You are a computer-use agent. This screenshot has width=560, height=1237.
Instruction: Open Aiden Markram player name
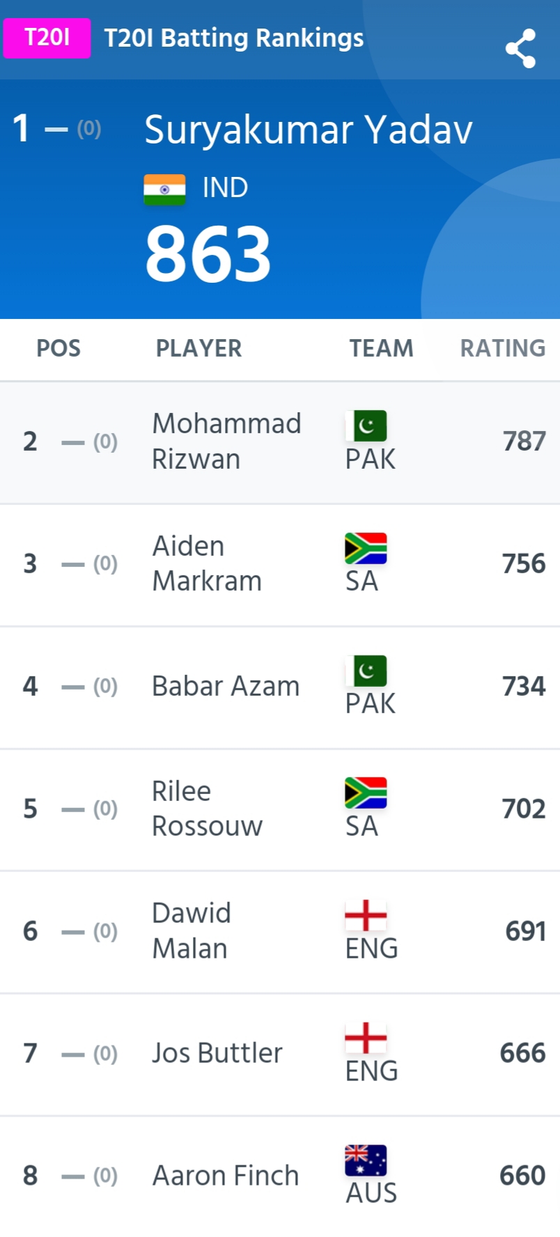[x=207, y=563]
